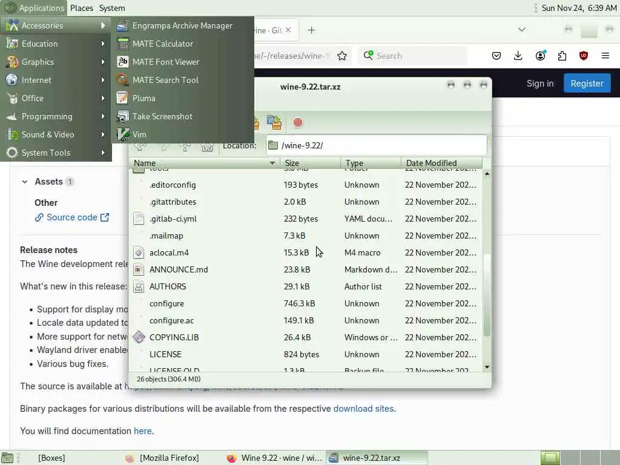Open the System menu
The image size is (620, 465).
(112, 8)
